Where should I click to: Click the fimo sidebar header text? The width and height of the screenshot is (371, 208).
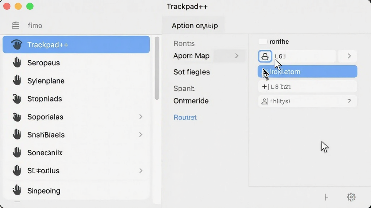pyautogui.click(x=35, y=26)
